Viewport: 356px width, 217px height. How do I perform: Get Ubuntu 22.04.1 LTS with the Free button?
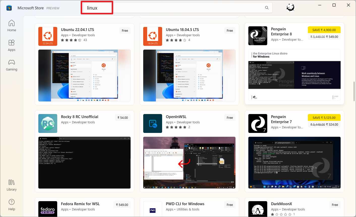(x=125, y=30)
